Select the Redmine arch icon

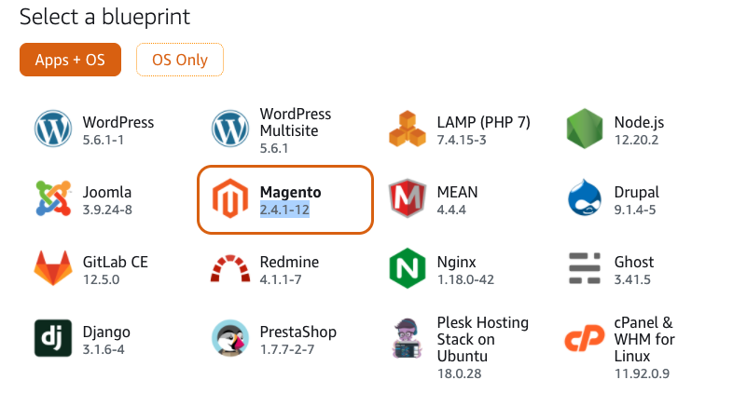coord(230,268)
